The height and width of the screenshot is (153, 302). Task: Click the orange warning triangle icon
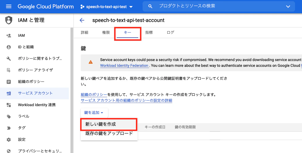click(x=91, y=62)
